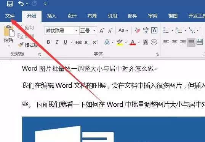
Task: Open the 剪贴板 dialog launcher
Action: [40, 55]
